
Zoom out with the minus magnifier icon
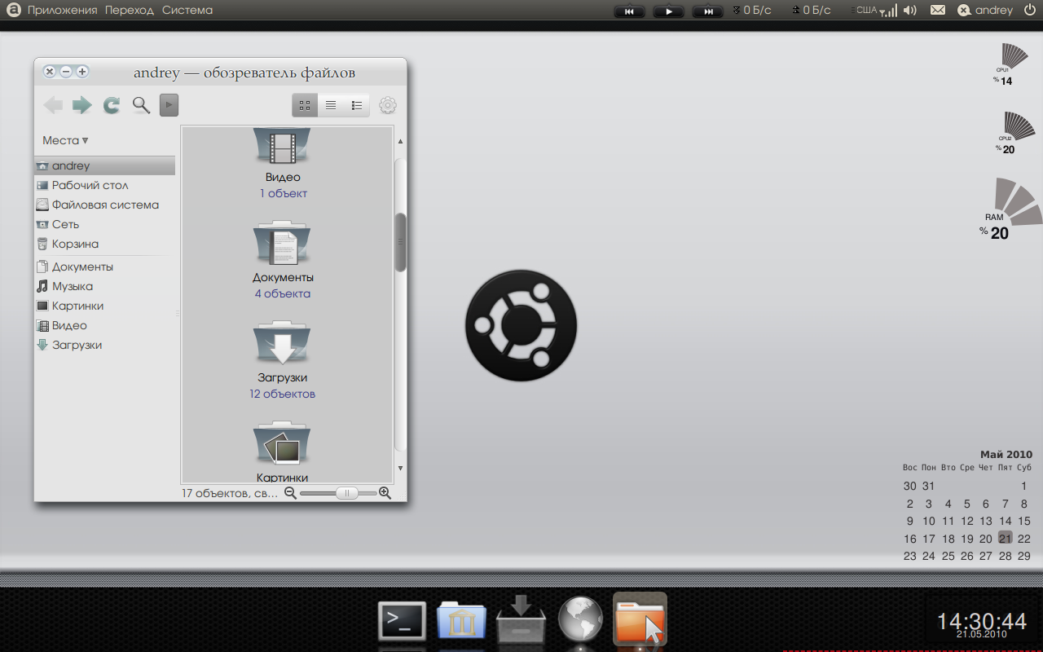(x=290, y=493)
